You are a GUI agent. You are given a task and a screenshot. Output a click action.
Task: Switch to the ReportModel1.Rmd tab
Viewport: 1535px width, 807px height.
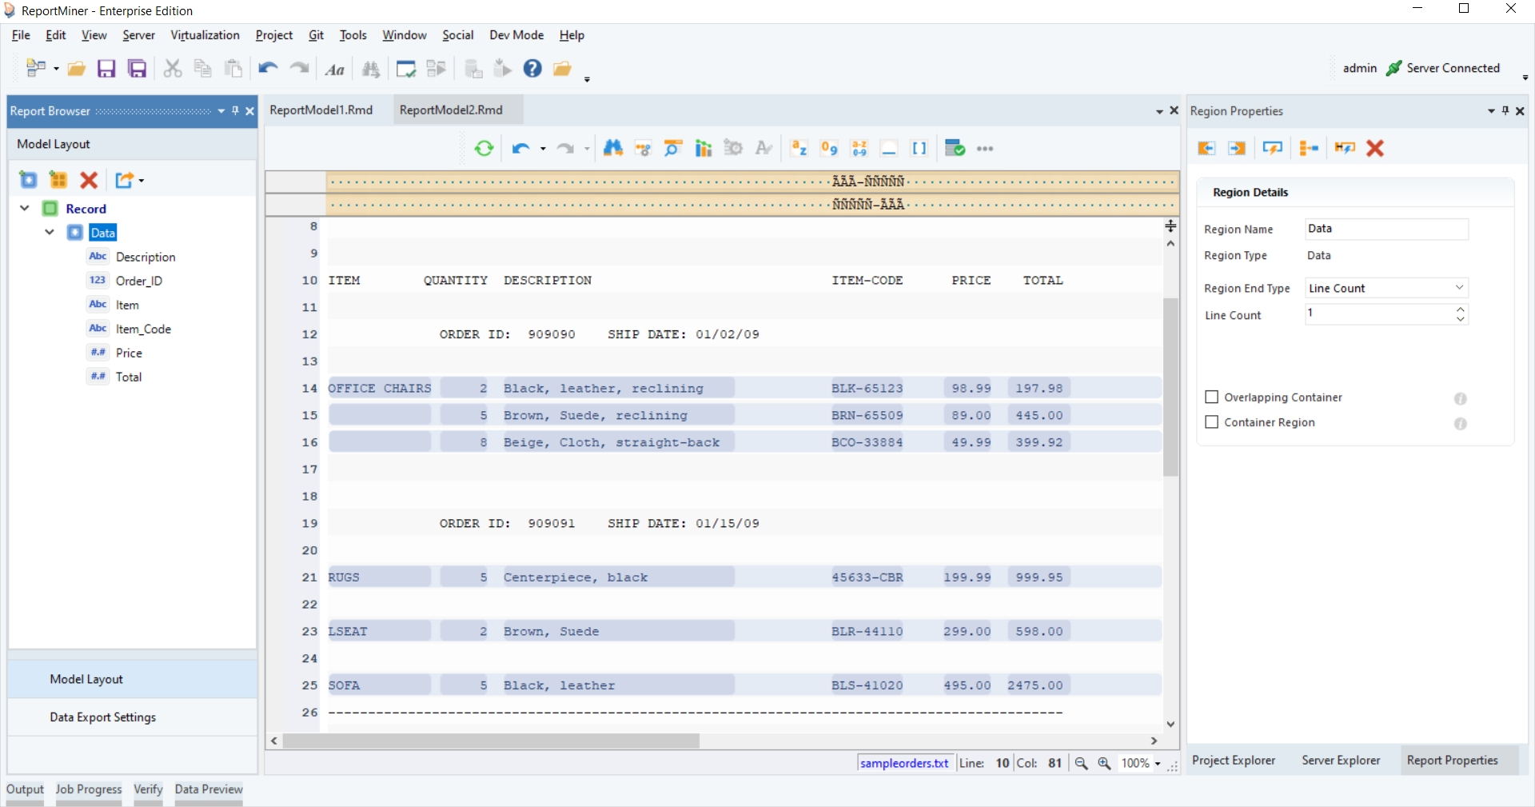[321, 110]
